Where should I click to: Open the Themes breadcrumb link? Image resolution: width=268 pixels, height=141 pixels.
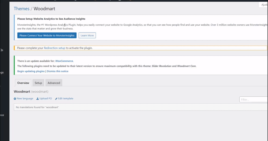click(21, 9)
